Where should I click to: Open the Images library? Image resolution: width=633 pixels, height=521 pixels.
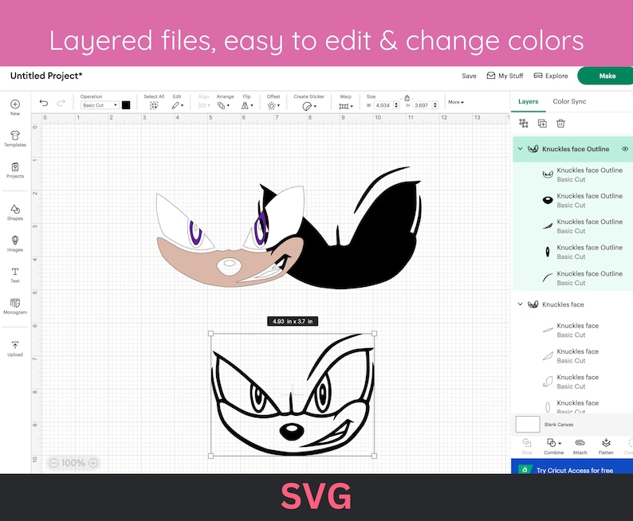click(15, 244)
